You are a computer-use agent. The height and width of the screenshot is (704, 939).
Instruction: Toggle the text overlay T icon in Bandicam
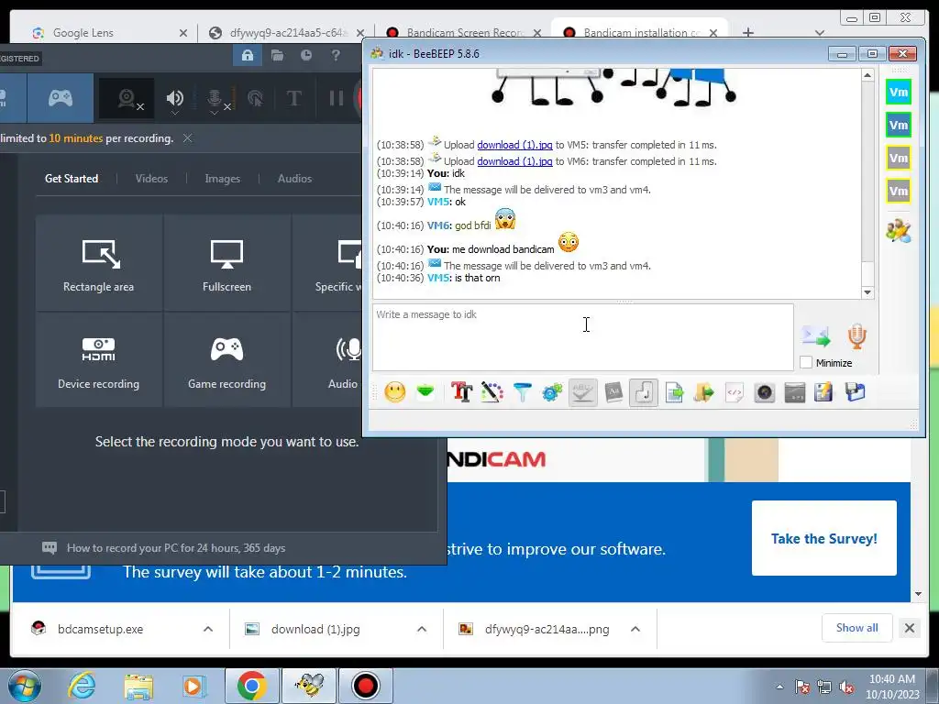[294, 98]
